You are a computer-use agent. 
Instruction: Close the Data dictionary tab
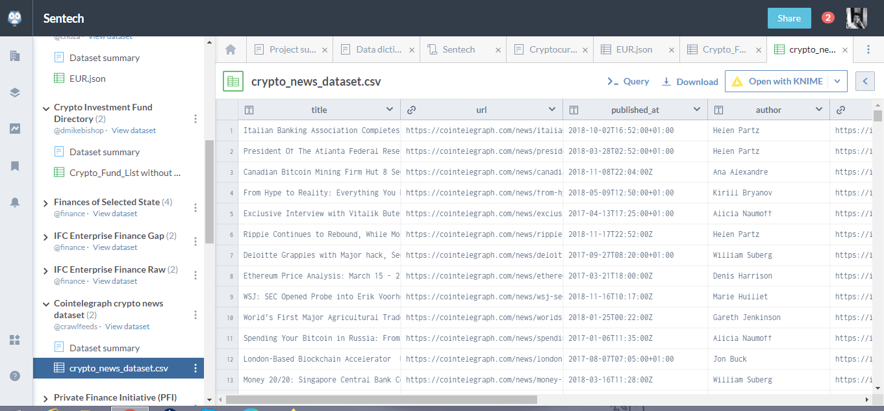412,49
